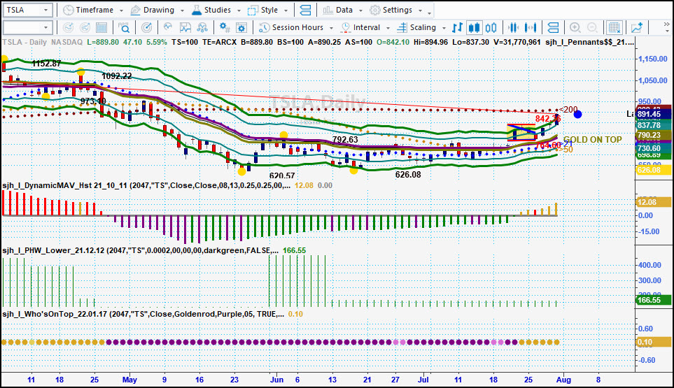Click the add chart plus icon
The width and height of the screenshot is (674, 388).
[x=637, y=28]
